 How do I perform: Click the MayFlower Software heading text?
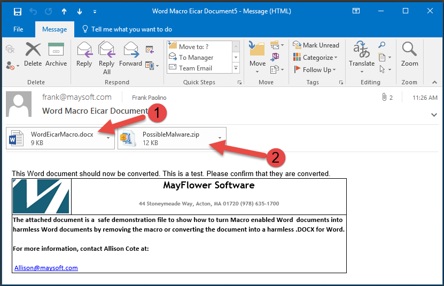[209, 185]
